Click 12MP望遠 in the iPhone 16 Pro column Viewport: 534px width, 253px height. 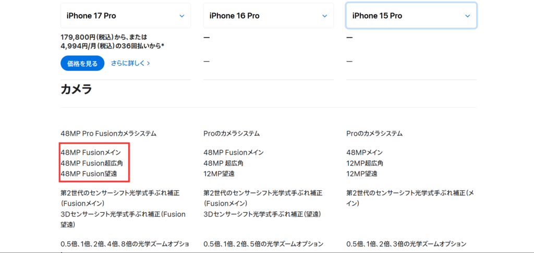[x=219, y=173]
